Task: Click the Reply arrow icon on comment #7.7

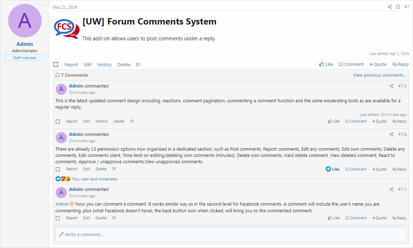Action: coord(394,218)
